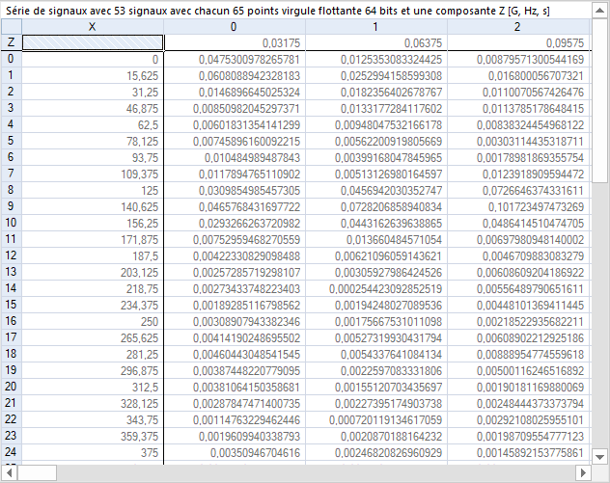Select cell 0,0146896645025324
This screenshot has height=483, width=610.
(235, 93)
